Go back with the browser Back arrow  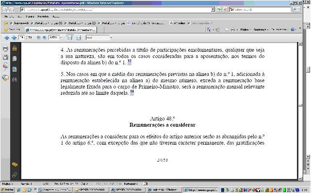pos(4,9)
